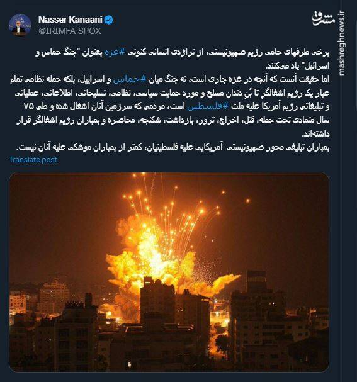Open the #فلسطین hashtag
Viewport: 357px width, 382px height.
point(208,106)
